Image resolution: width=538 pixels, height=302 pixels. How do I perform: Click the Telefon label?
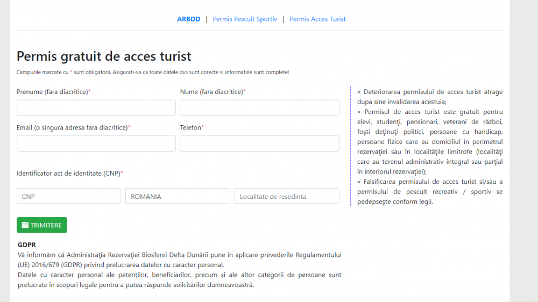[x=192, y=127]
